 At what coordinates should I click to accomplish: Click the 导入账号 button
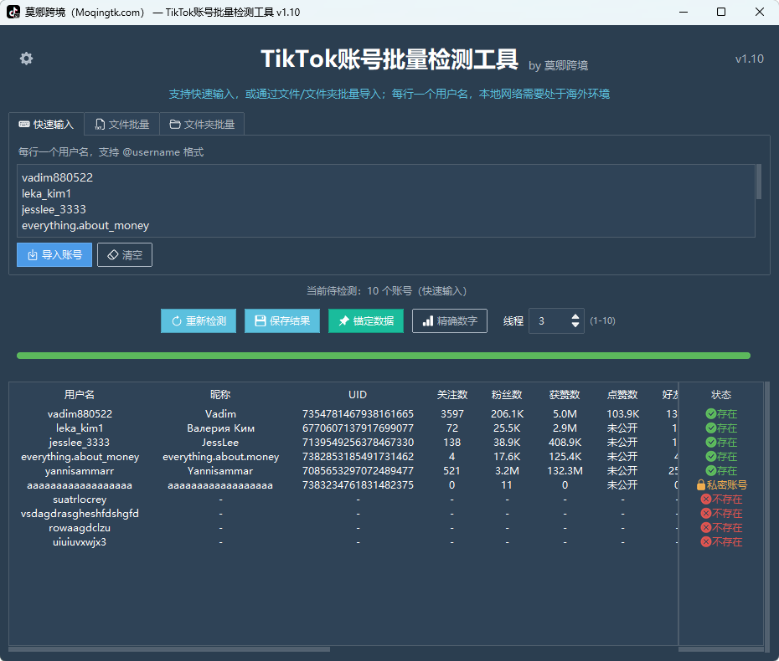tap(54, 254)
